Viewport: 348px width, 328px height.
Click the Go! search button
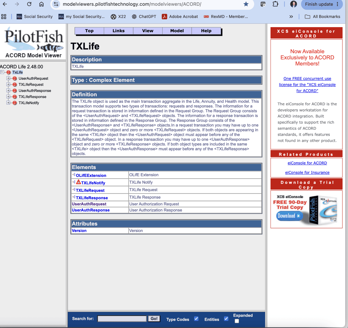154,319
